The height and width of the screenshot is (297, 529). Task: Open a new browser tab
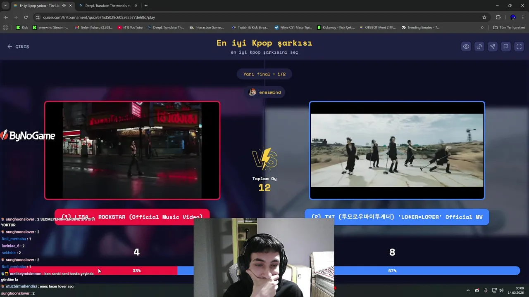pyautogui.click(x=146, y=6)
